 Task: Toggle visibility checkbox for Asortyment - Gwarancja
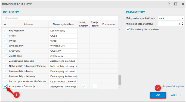(5, 86)
